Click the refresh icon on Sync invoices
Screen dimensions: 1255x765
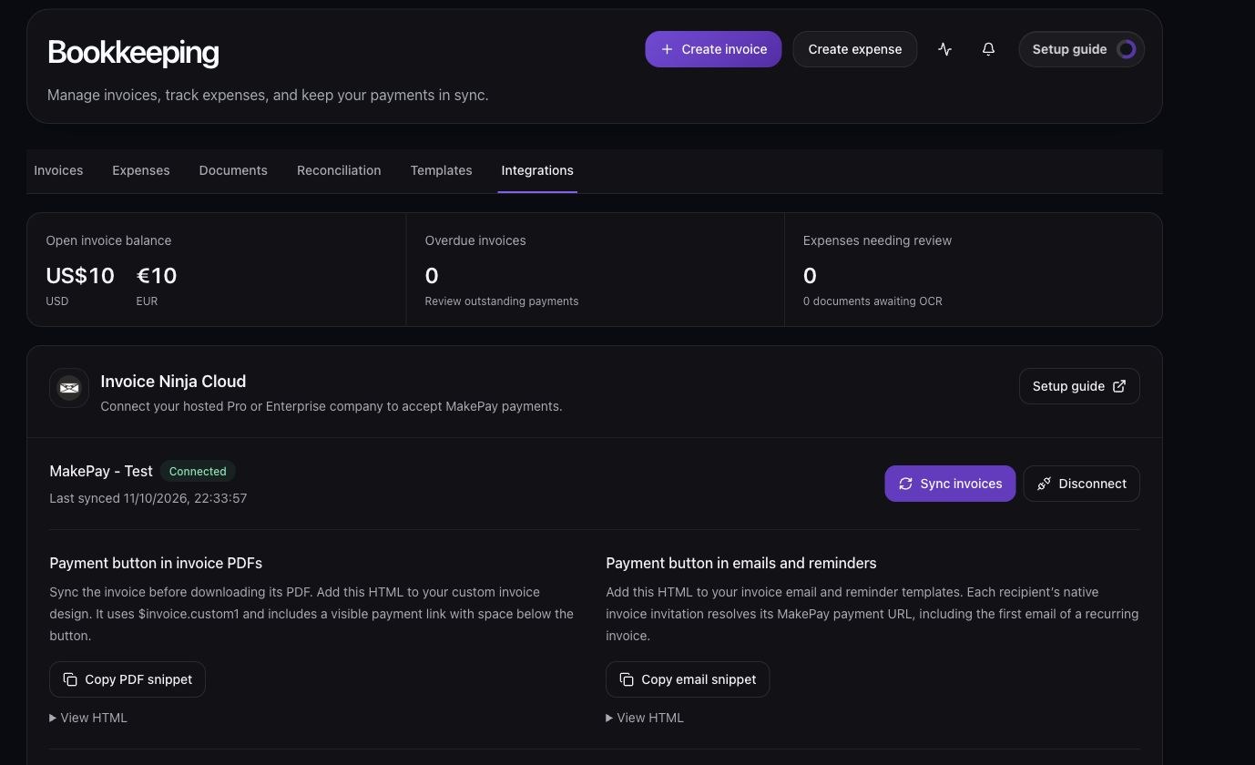pos(905,484)
